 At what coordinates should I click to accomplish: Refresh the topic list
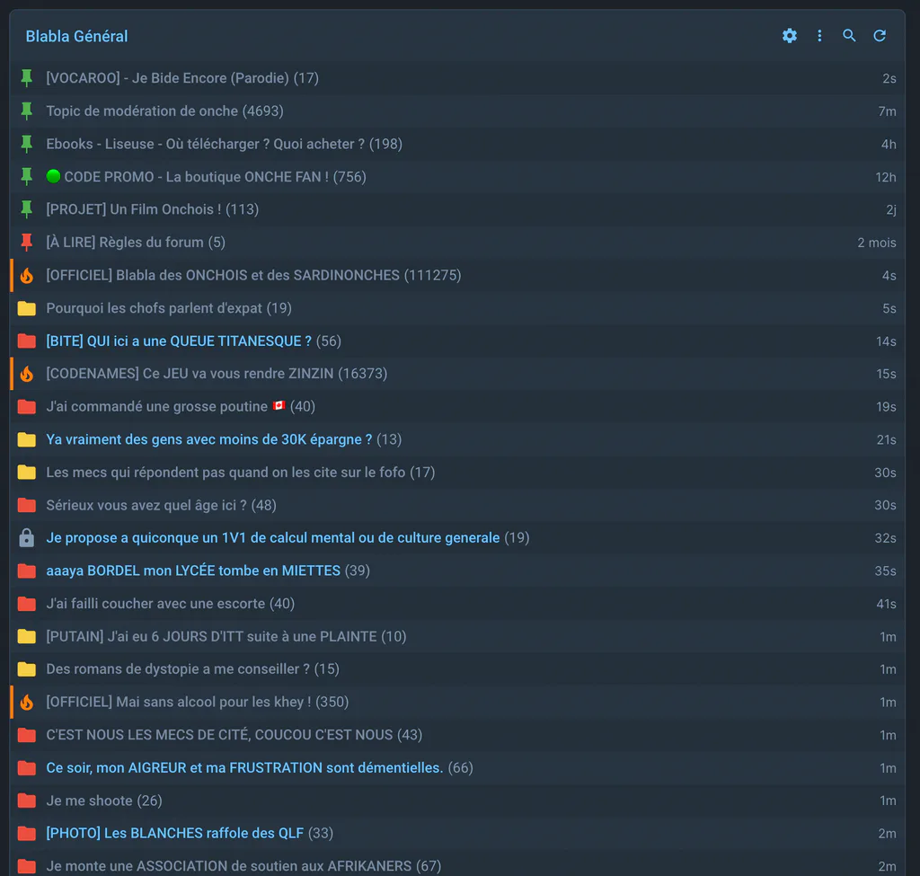coord(880,36)
